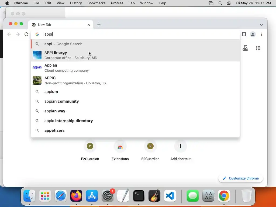Image resolution: width=276 pixels, height=207 pixels.
Task: Close the New Tab tab
Action: (x=88, y=25)
